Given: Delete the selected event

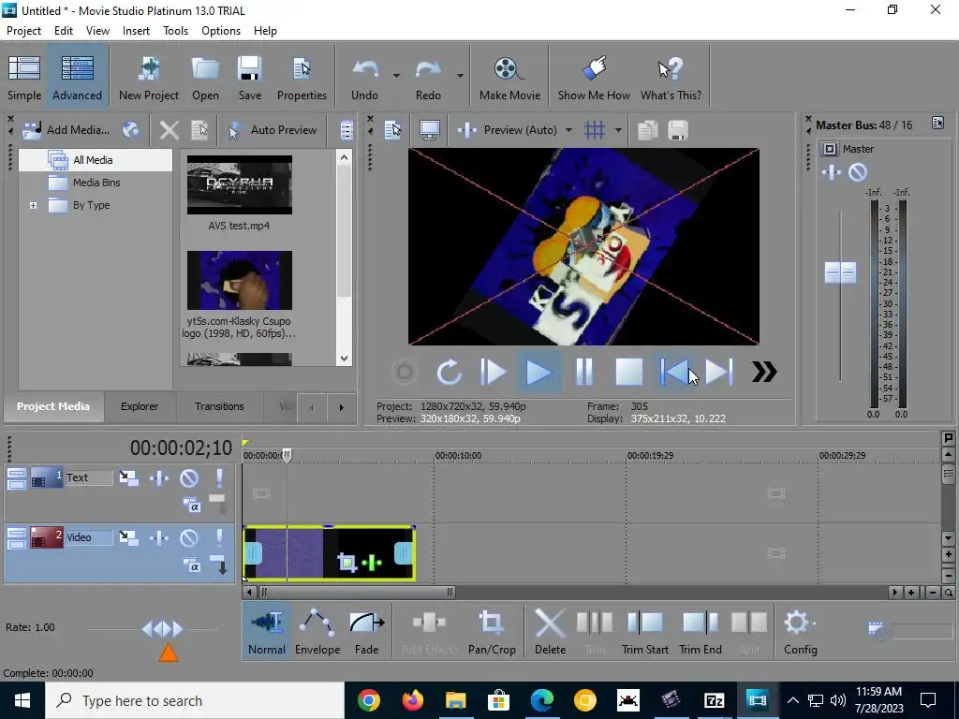Looking at the screenshot, I should coord(550,632).
